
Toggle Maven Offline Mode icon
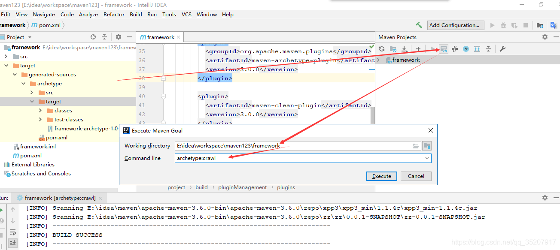point(455,49)
